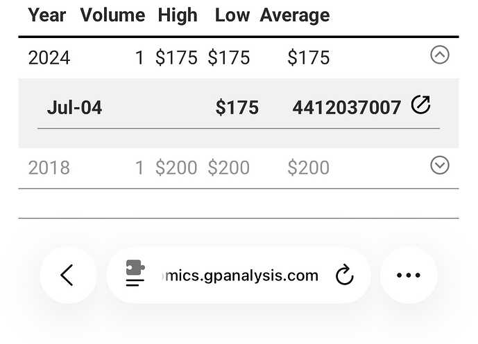Select the 2024 year cell
478x344 pixels.
tap(49, 57)
